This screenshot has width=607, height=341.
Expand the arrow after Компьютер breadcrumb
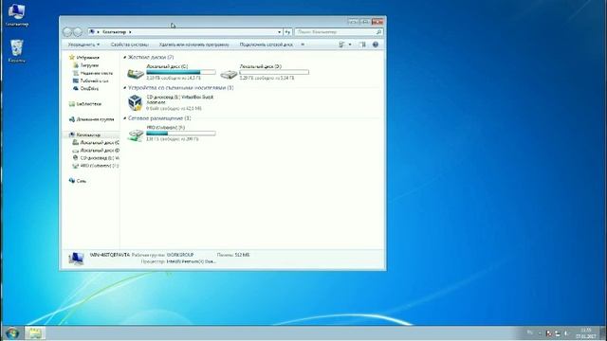coord(130,32)
